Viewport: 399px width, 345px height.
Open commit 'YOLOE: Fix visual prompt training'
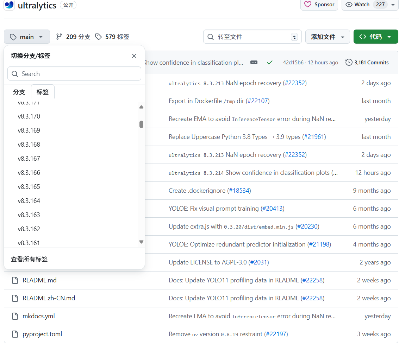[213, 209]
